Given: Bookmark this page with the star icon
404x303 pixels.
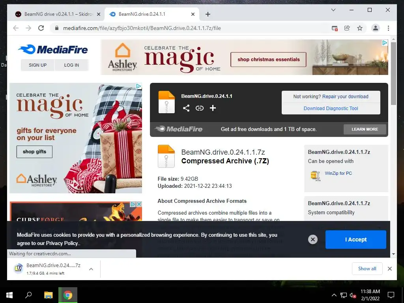Looking at the screenshot, I should [x=360, y=28].
